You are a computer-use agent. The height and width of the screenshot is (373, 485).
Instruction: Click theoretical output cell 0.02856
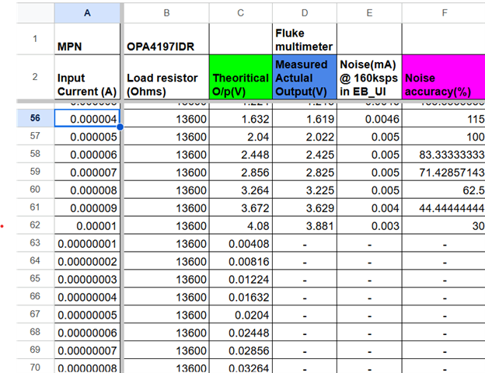pyautogui.click(x=241, y=350)
